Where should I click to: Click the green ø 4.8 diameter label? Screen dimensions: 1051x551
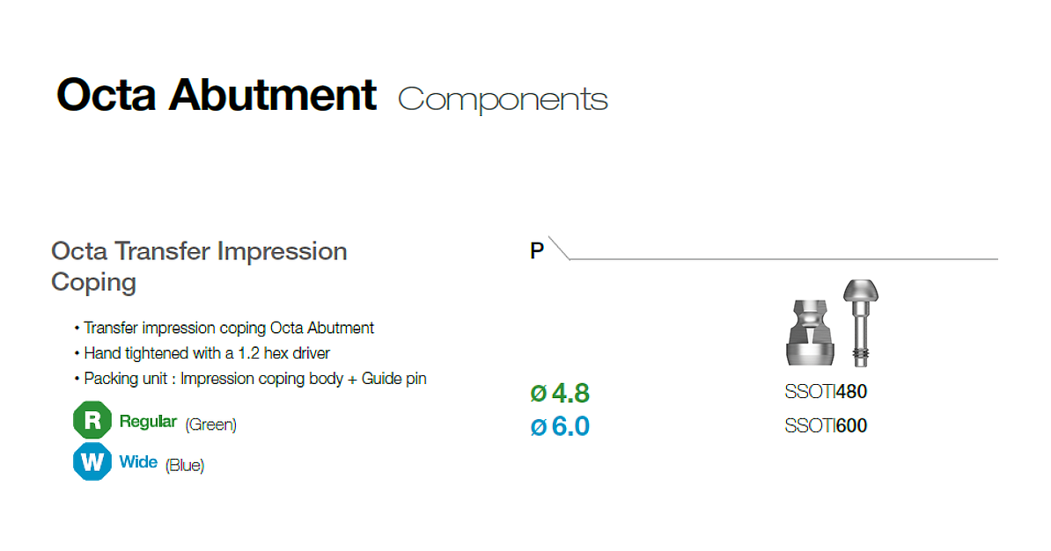point(560,392)
